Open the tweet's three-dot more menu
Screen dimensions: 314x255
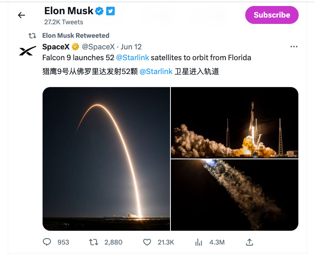[294, 47]
